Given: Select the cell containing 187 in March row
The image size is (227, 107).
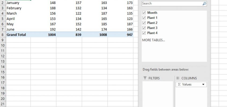Looking at the screenshot, I should (95, 13).
